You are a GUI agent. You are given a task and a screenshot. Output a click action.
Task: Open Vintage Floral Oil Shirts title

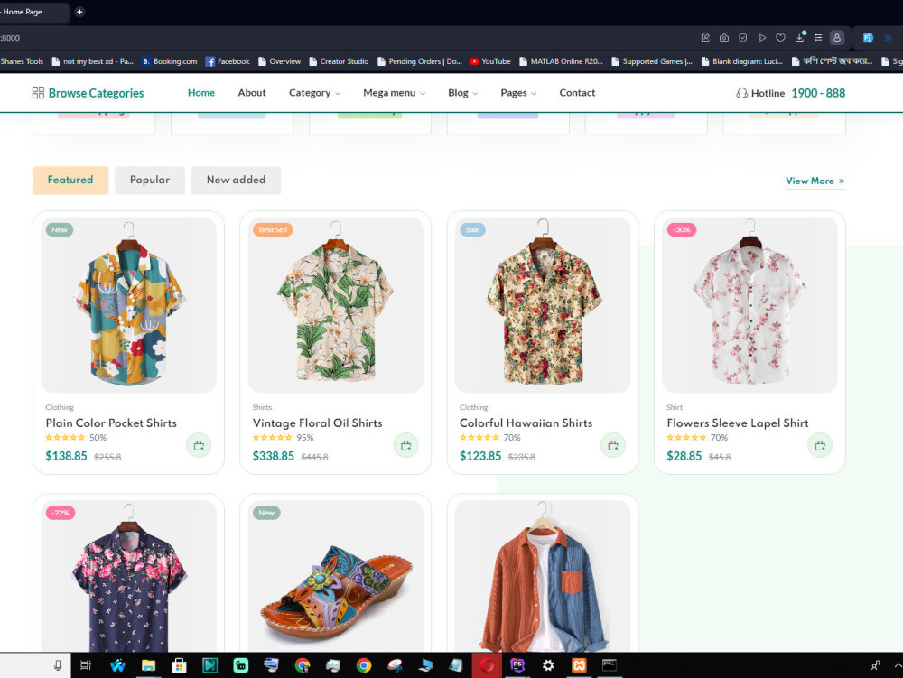coord(317,423)
